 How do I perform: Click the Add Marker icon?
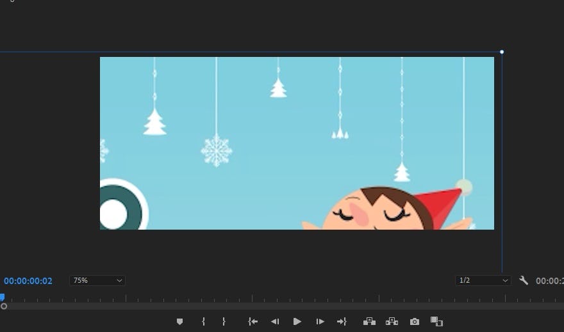[179, 322]
